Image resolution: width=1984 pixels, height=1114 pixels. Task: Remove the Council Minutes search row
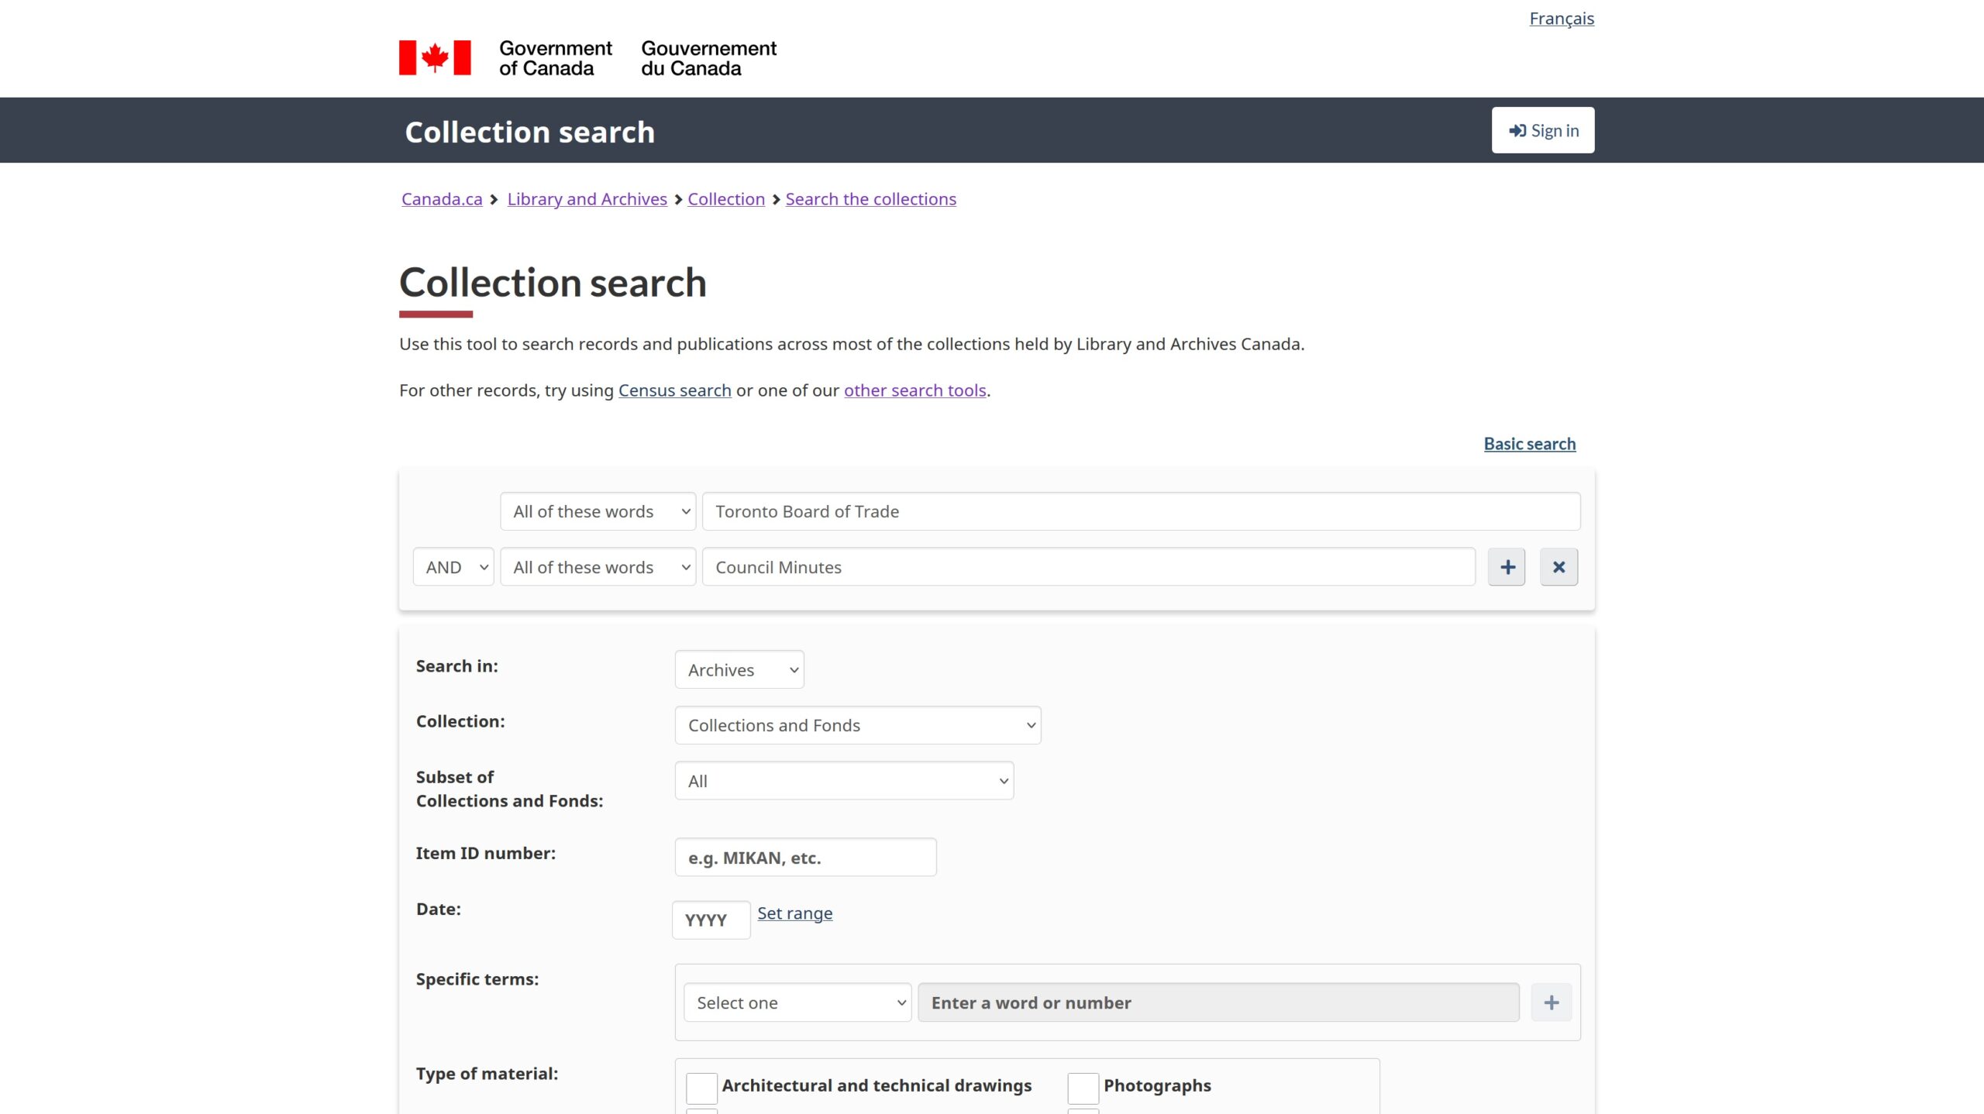click(x=1559, y=567)
